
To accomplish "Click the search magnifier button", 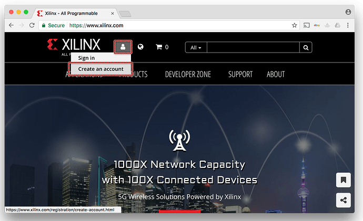I will tap(306, 47).
